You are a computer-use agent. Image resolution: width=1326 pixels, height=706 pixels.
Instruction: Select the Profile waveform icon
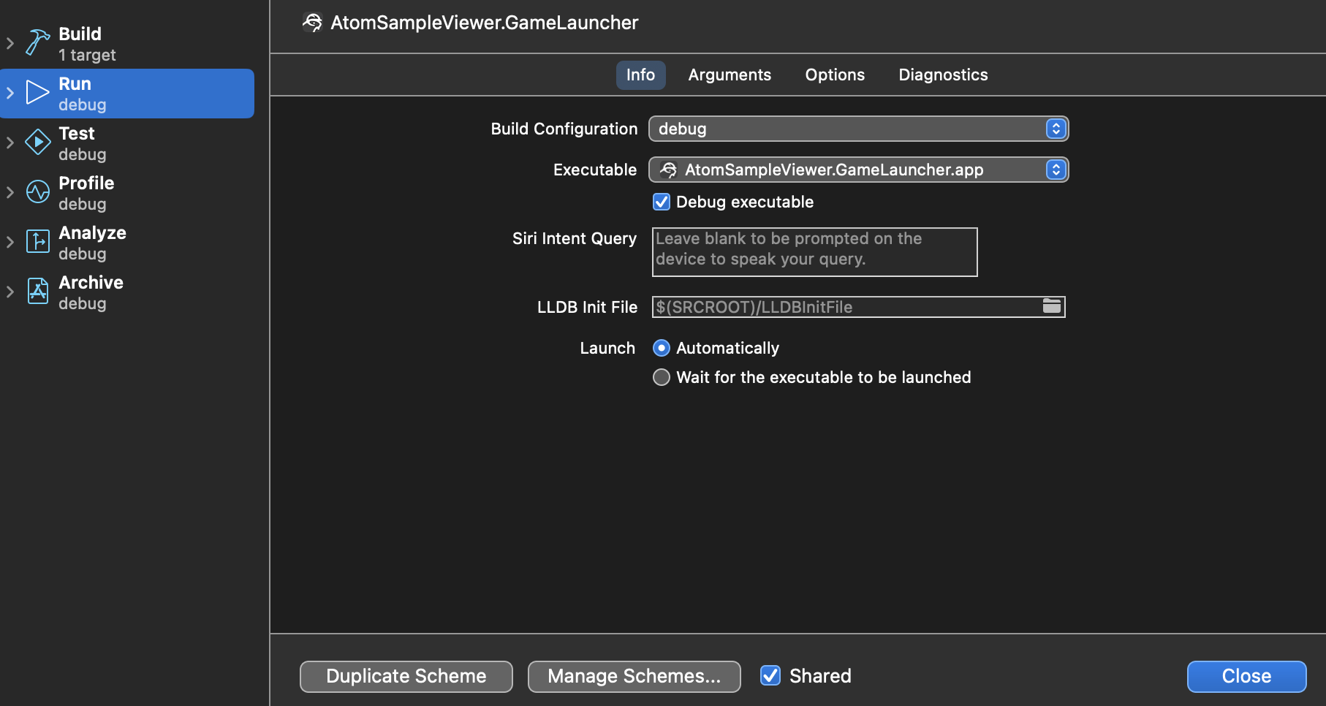coord(37,192)
